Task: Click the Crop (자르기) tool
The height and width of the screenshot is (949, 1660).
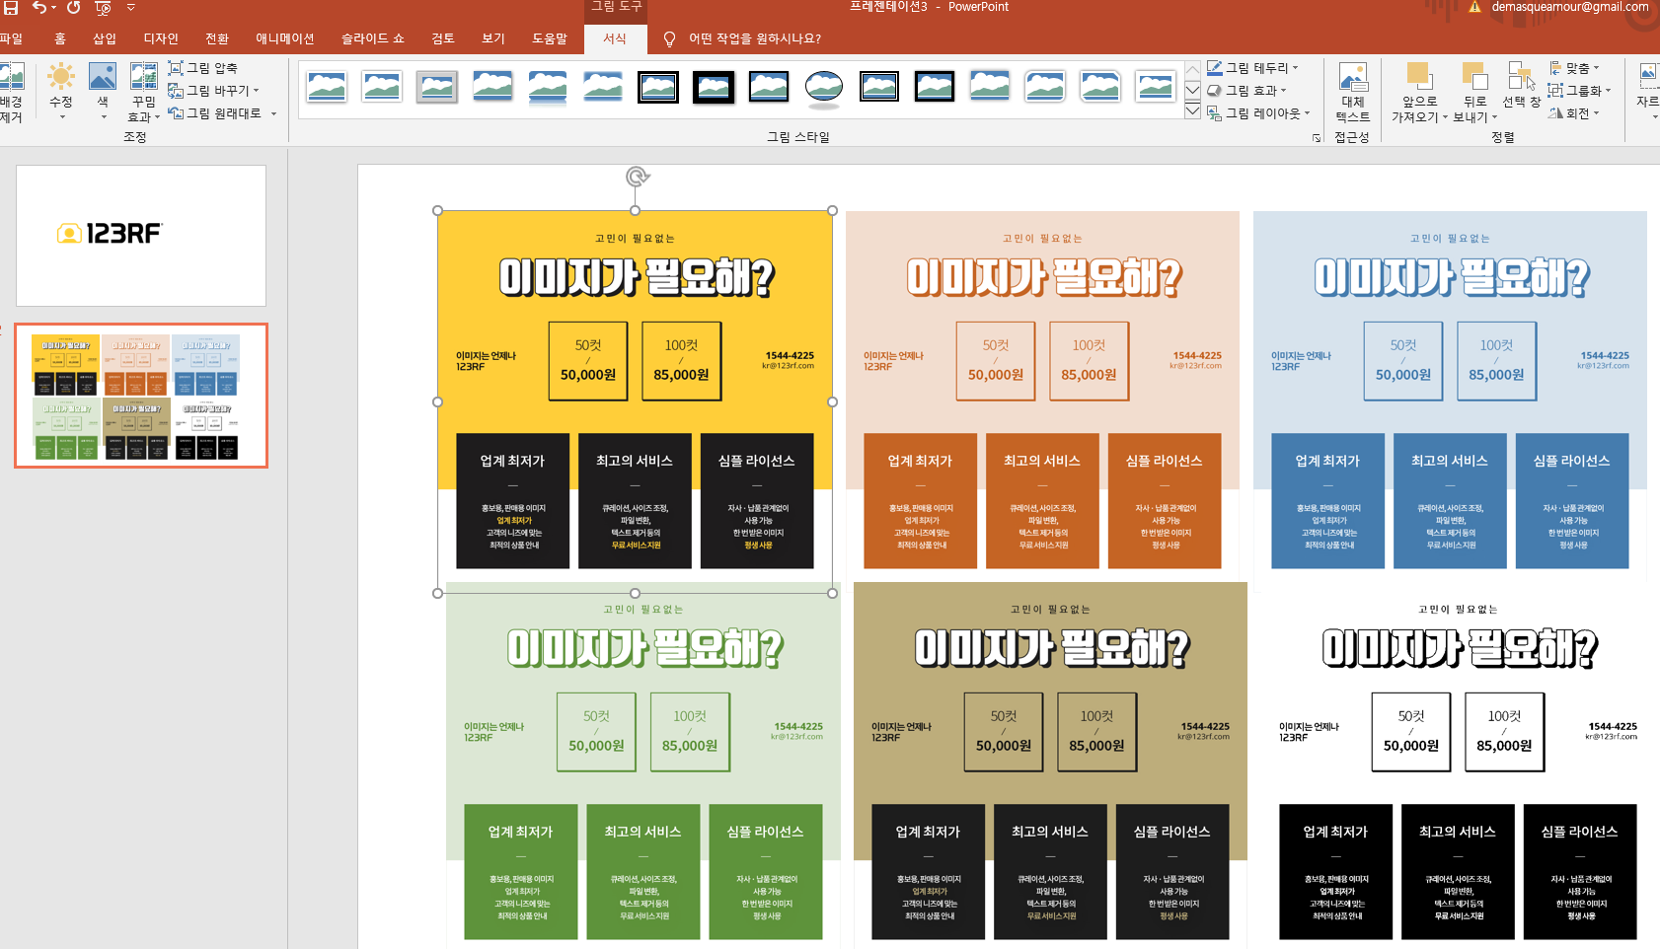Action: (1648, 89)
